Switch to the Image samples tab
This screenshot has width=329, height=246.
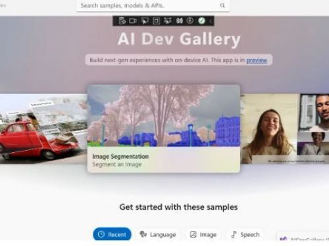click(x=203, y=234)
